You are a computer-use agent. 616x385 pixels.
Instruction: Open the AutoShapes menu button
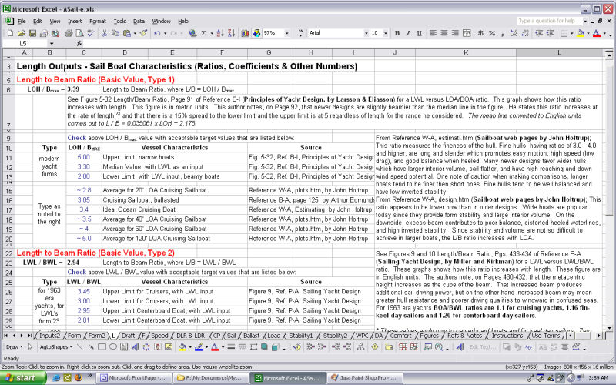click(x=54, y=347)
